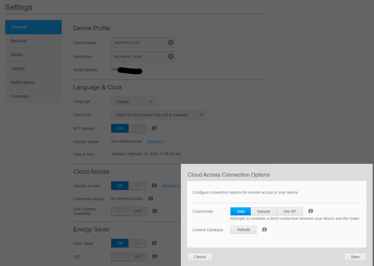Select Auto connectivity mode
This screenshot has height=266, width=374.
tap(241, 211)
